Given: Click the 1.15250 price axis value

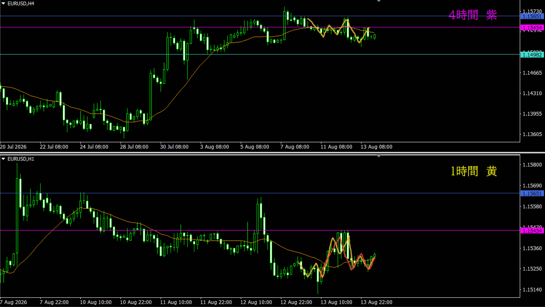Looking at the screenshot, I should click(532, 269).
